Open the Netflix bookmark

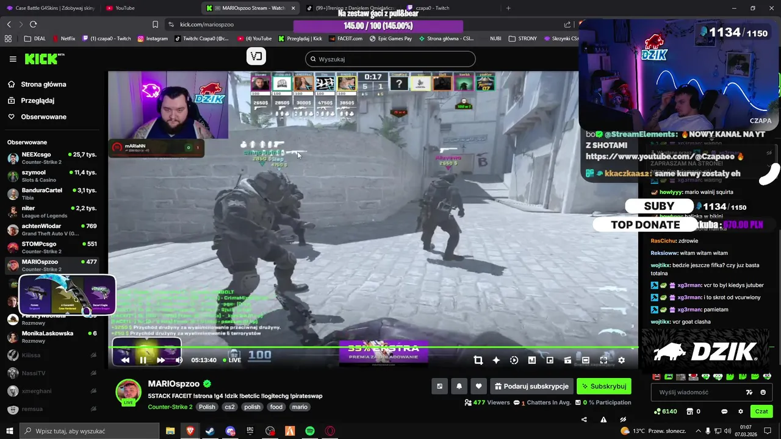coord(64,38)
